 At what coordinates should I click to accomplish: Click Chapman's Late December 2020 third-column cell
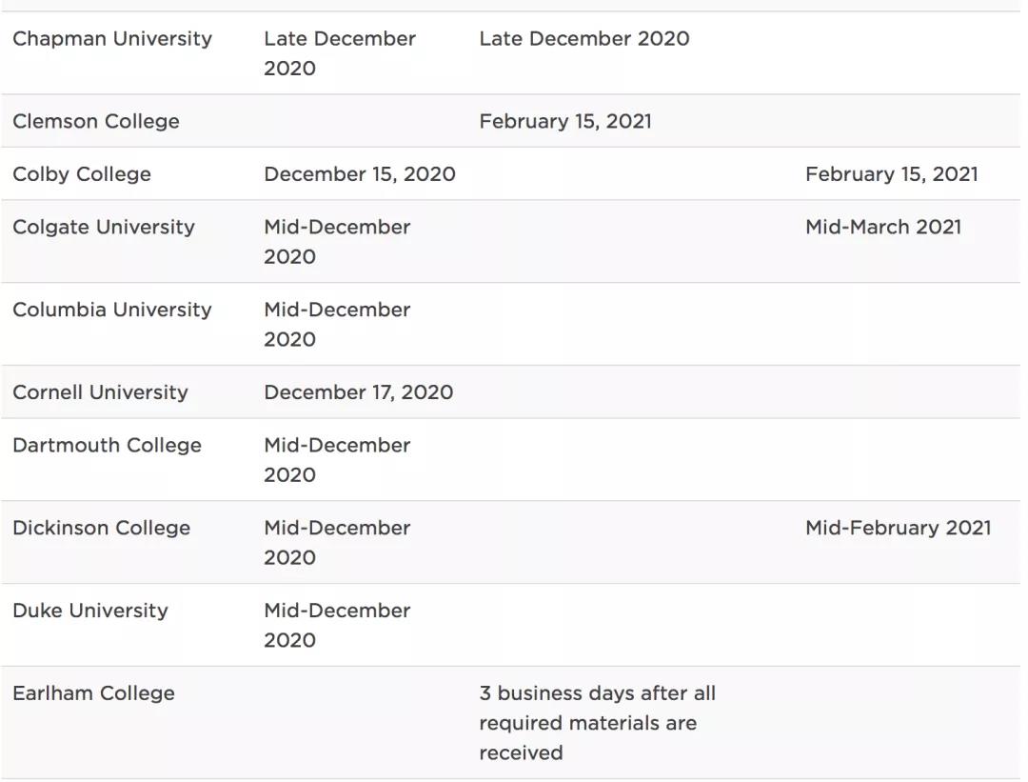point(584,39)
